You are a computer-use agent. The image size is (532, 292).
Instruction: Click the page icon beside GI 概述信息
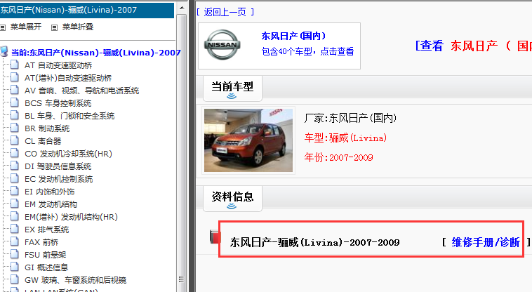click(x=15, y=267)
